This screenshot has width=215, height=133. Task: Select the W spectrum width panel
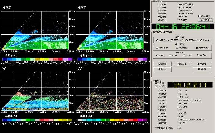[109, 92]
